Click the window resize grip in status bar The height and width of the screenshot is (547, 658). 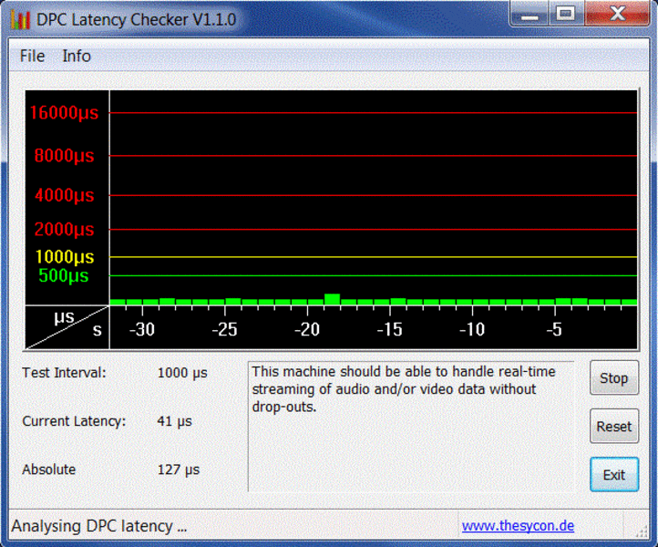pyautogui.click(x=643, y=532)
